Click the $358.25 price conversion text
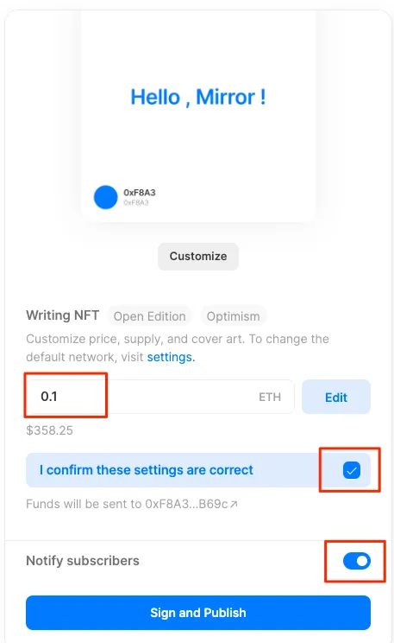This screenshot has height=643, width=394. point(49,430)
